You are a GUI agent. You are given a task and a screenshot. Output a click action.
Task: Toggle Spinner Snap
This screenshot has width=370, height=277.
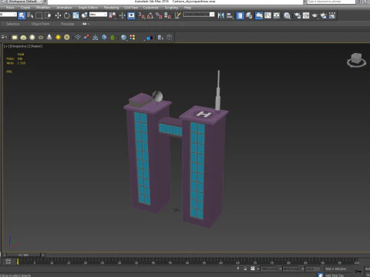pyautogui.click(x=167, y=15)
